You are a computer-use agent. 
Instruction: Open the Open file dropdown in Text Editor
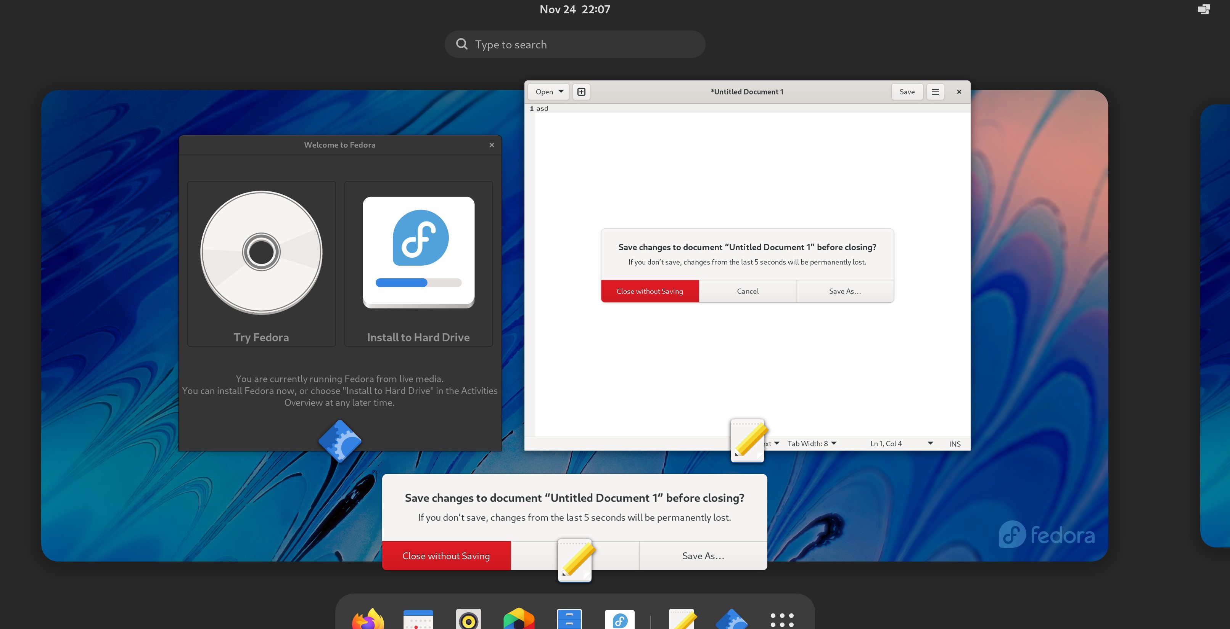(547, 91)
